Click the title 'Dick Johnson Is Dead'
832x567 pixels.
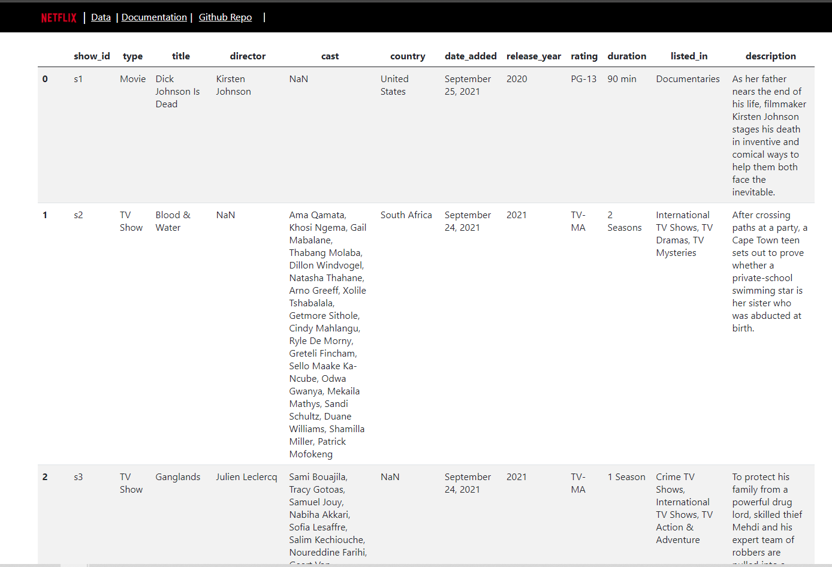click(x=177, y=91)
